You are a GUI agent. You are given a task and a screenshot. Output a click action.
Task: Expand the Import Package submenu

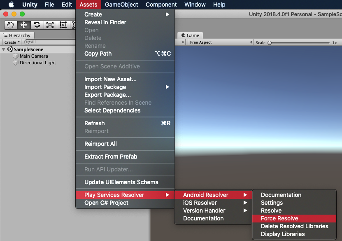tap(125, 87)
